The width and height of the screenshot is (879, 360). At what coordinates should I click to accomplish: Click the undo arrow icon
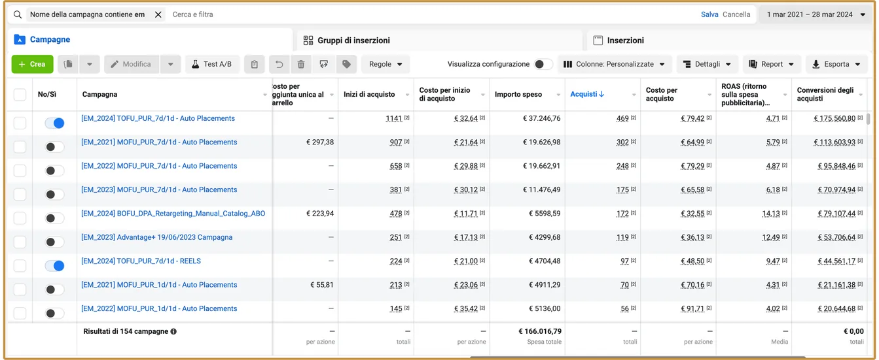point(279,64)
